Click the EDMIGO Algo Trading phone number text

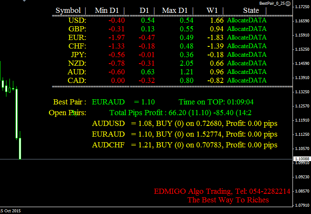(x=222, y=191)
